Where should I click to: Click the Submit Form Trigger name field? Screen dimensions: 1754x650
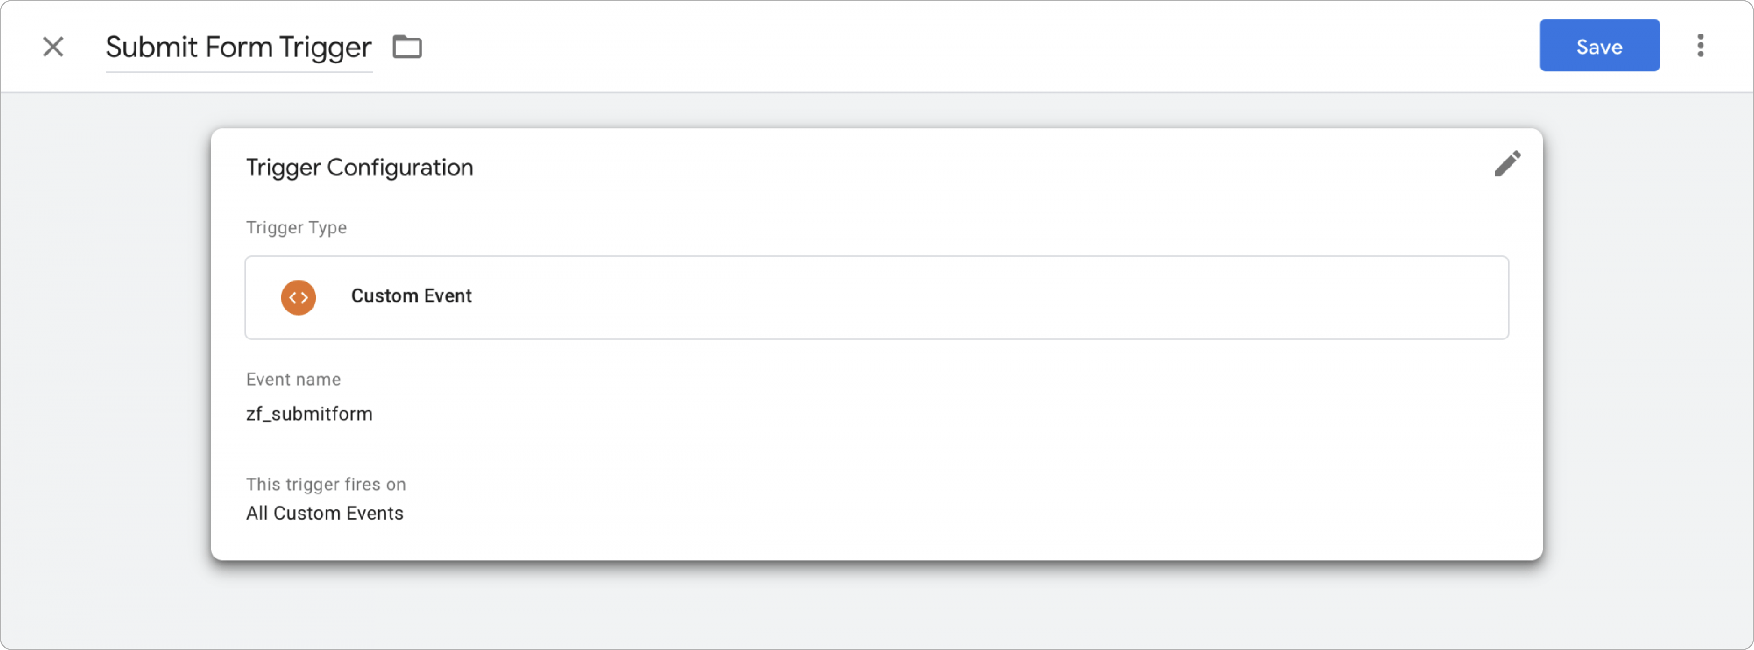238,48
